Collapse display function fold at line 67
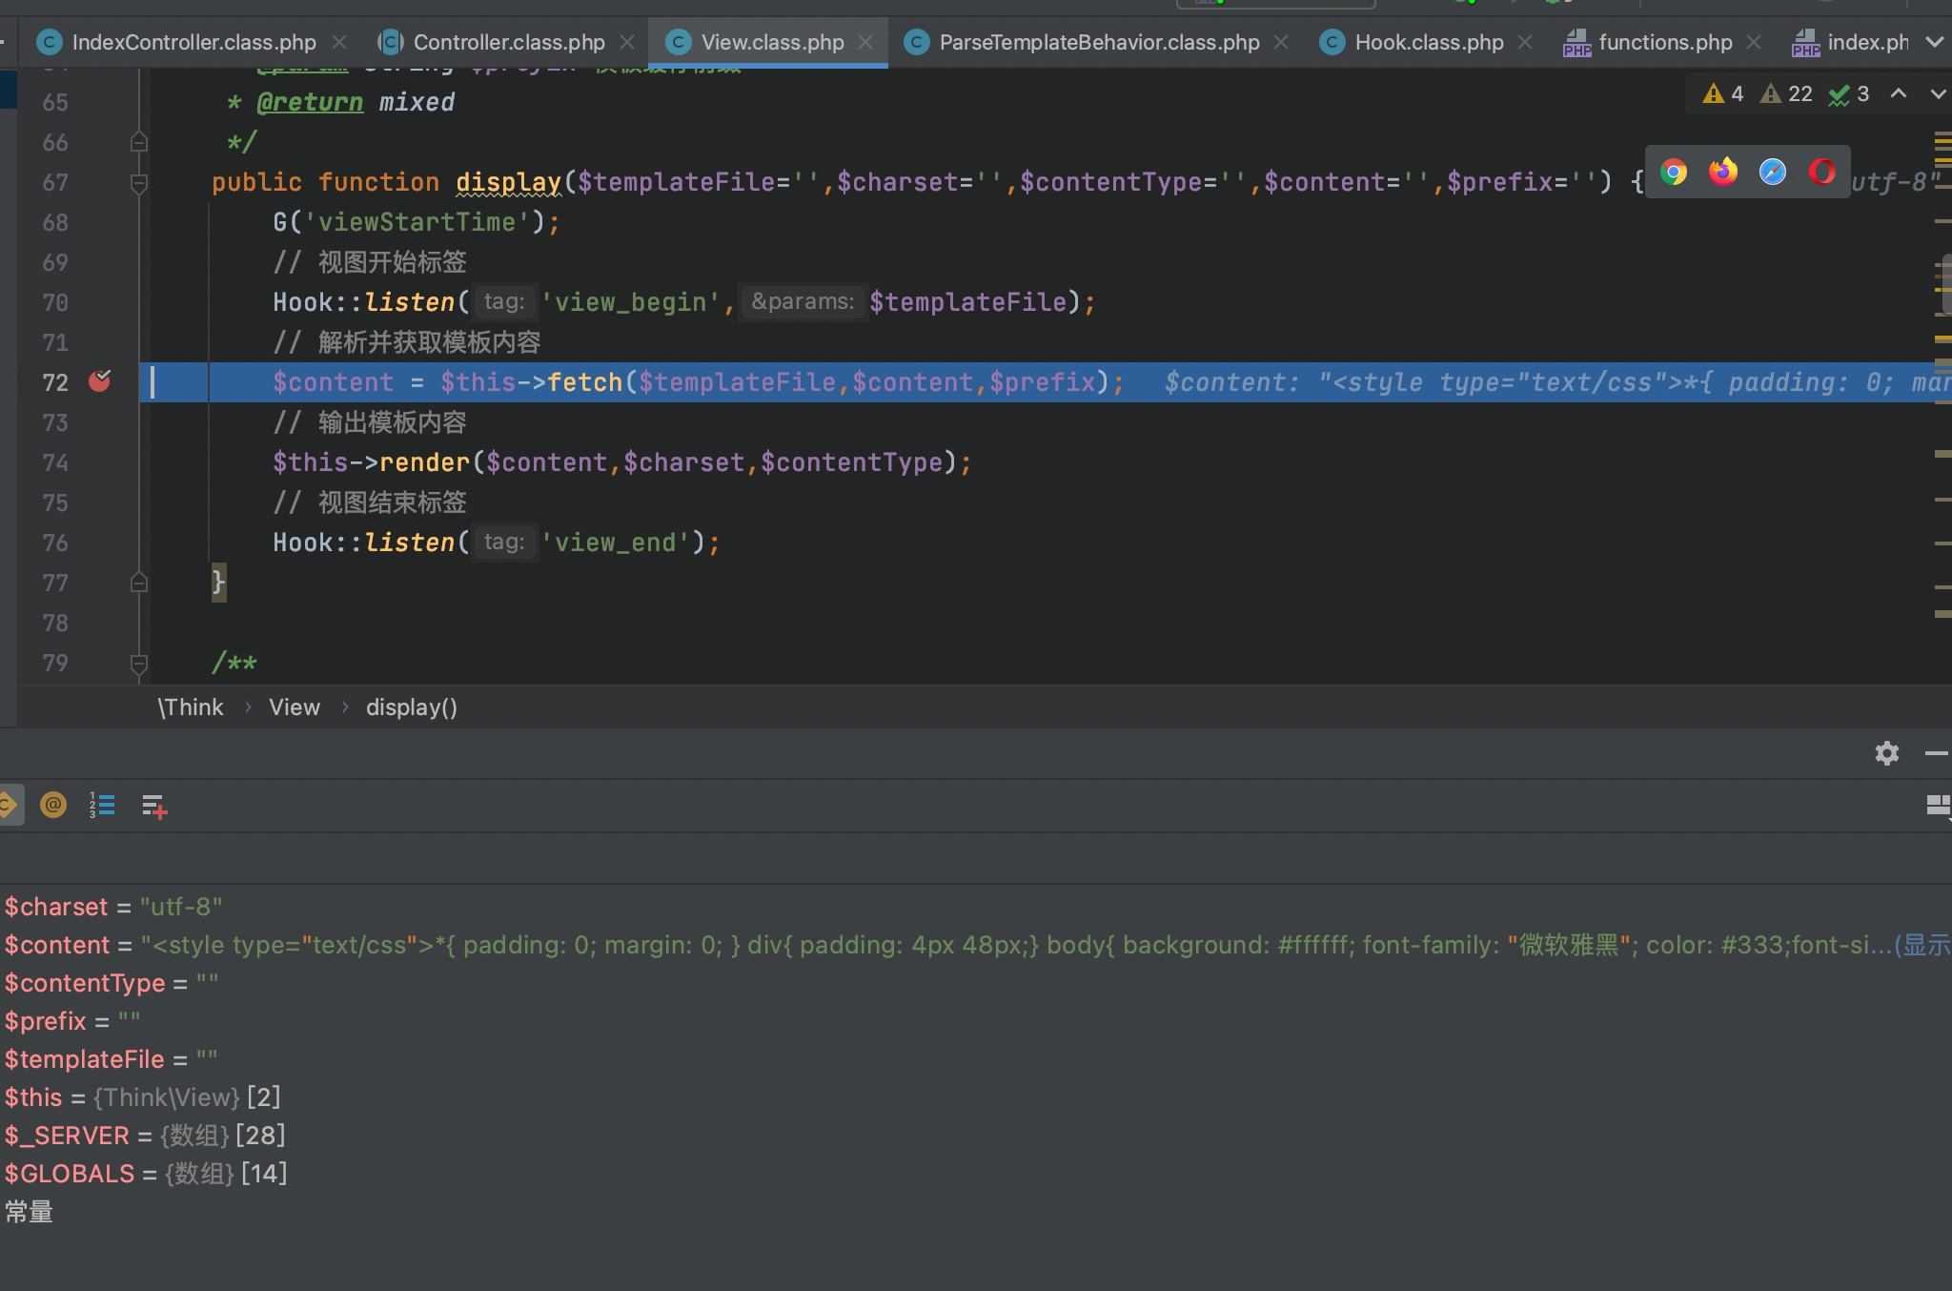This screenshot has width=1952, height=1291. click(139, 183)
